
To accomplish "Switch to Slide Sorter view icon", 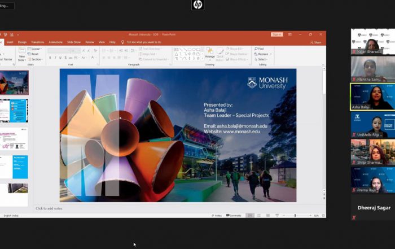I will [259, 216].
